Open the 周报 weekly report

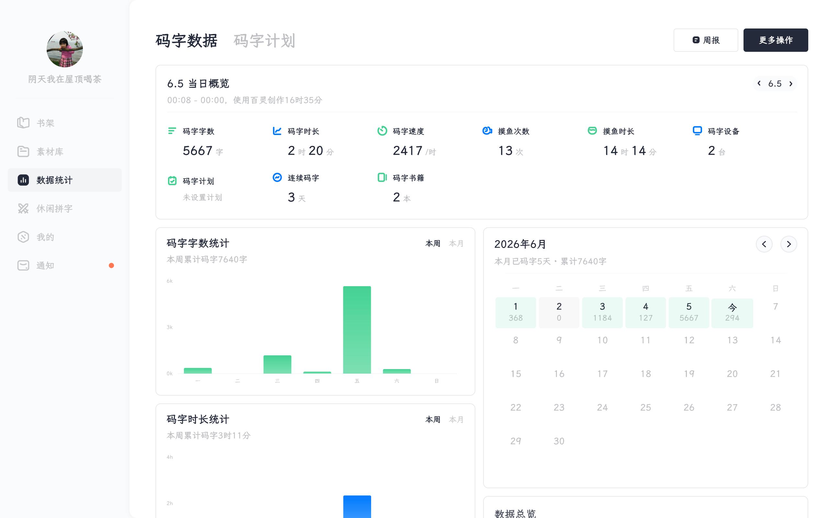706,40
